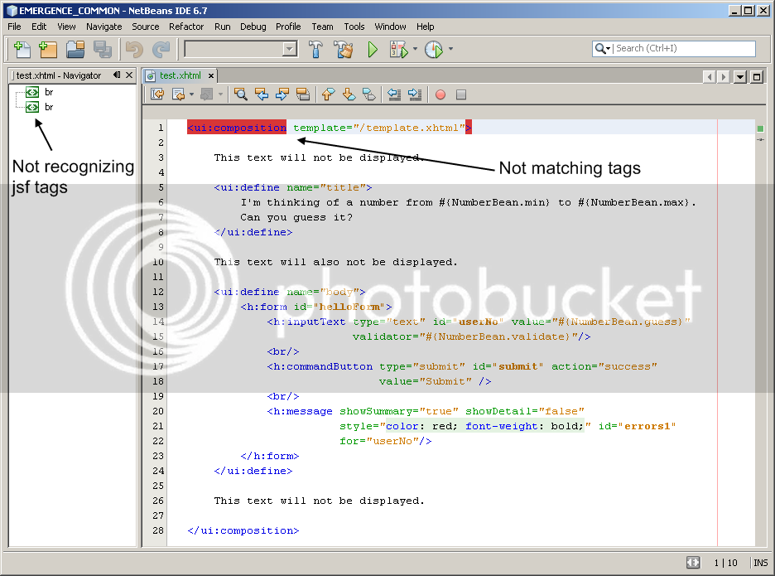Click the status bar notification icon

click(693, 562)
